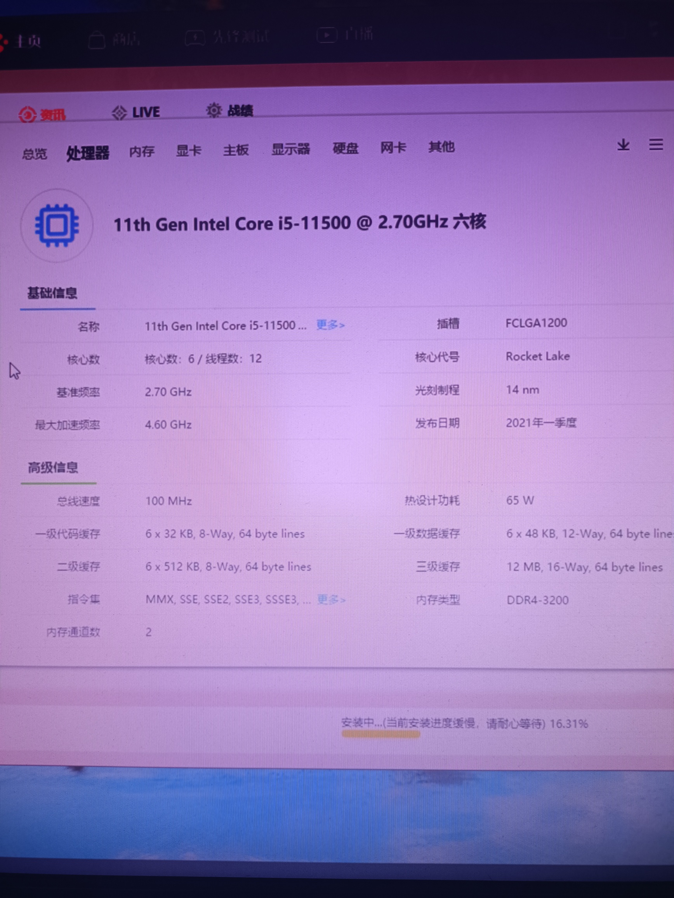The height and width of the screenshot is (898, 674).
Task: Click the 指令集 instruction set label
Action: [x=83, y=599]
